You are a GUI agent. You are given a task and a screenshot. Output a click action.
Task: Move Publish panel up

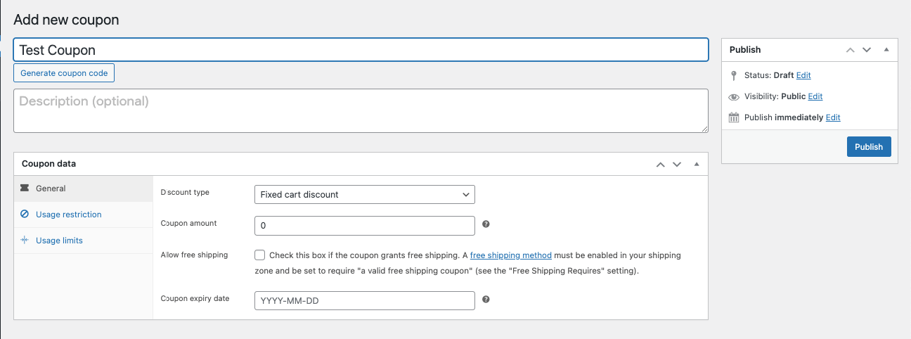point(850,50)
